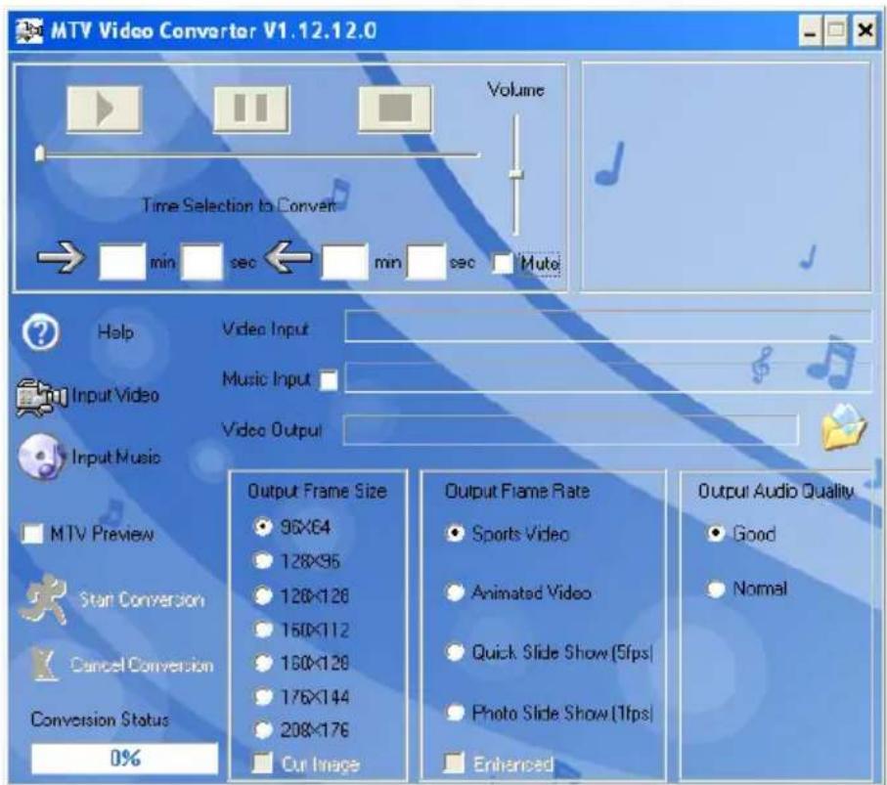The height and width of the screenshot is (785, 887).
Task: Tick the Enhanced checkbox
Action: pos(454,763)
